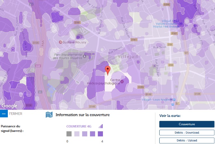Click the Centre médico-psychologique hospital icon
Viewport: 215px width, 144px height.
tap(122, 82)
